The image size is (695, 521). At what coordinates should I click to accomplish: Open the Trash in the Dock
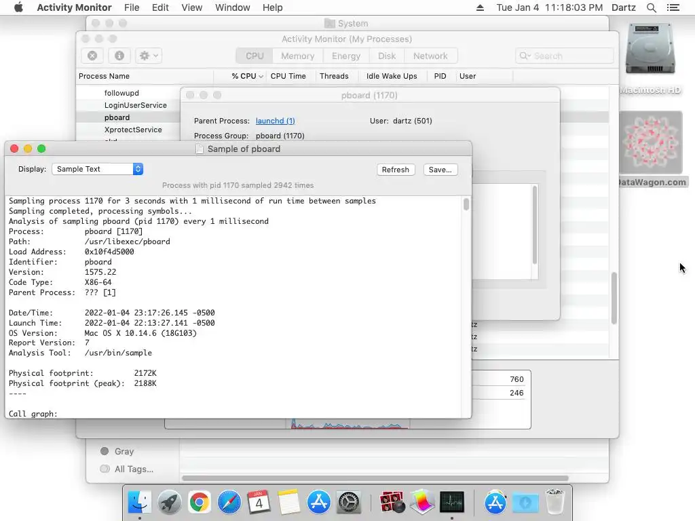pos(555,501)
